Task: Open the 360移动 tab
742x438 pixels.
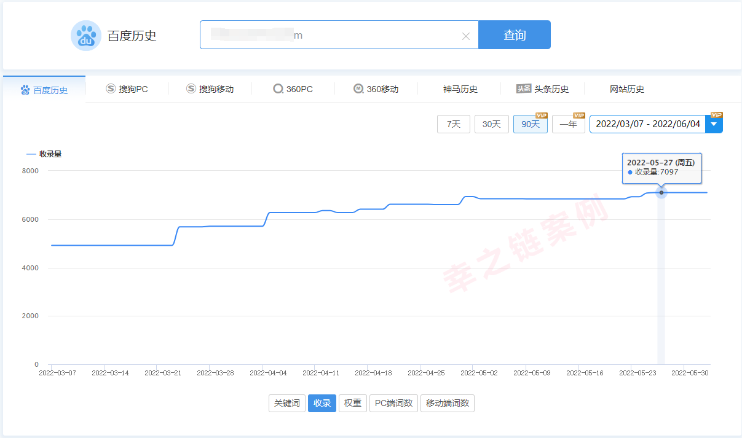Action: (376, 89)
